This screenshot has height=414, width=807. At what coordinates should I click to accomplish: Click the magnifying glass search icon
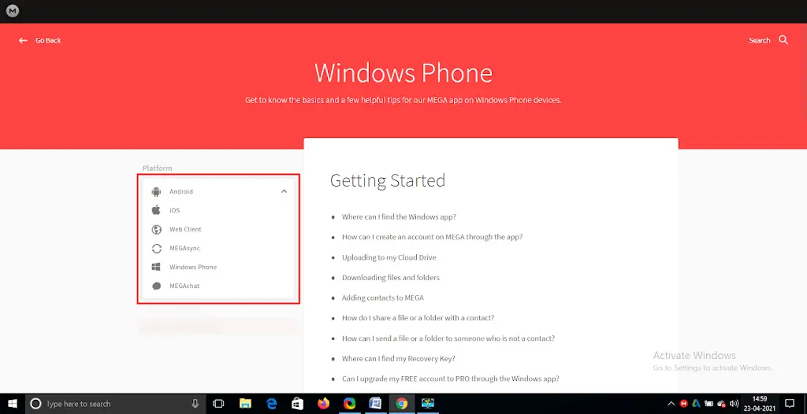pyautogui.click(x=783, y=39)
